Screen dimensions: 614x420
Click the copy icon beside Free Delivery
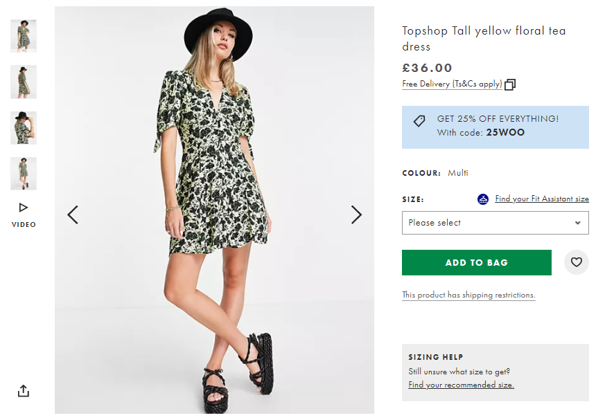point(510,84)
